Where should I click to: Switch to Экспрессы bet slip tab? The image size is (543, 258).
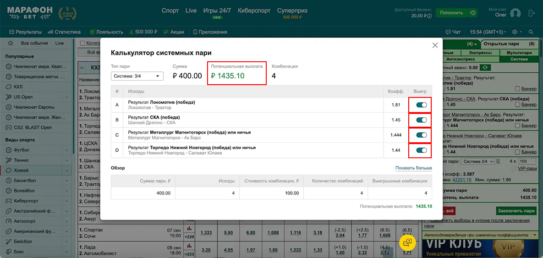480,53
